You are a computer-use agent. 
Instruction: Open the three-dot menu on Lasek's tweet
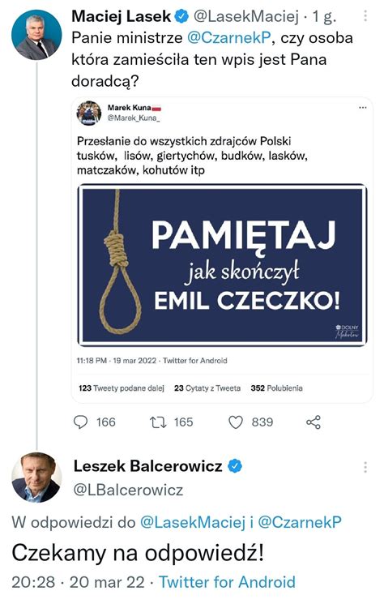(365, 16)
